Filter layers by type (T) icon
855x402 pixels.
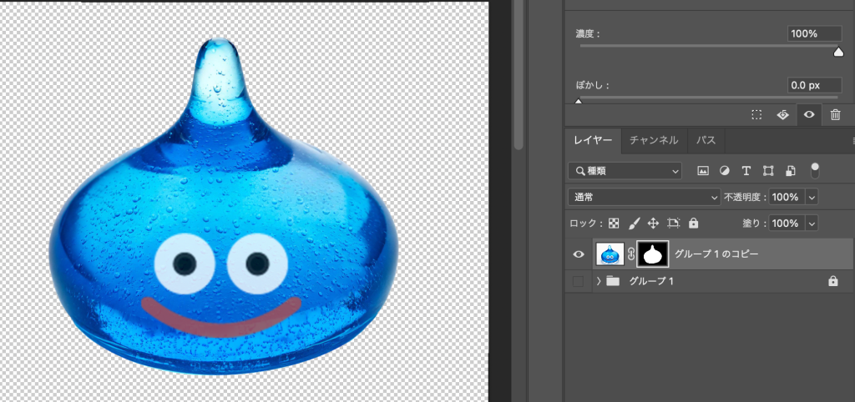click(746, 171)
